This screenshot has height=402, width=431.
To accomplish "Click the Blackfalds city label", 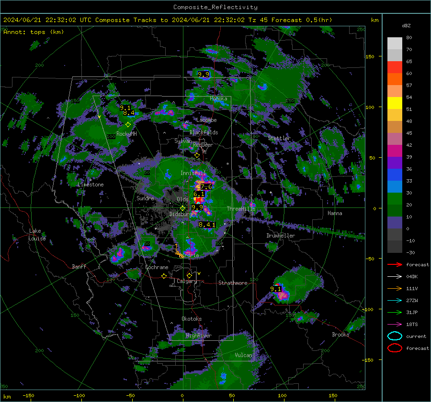I will (204, 132).
